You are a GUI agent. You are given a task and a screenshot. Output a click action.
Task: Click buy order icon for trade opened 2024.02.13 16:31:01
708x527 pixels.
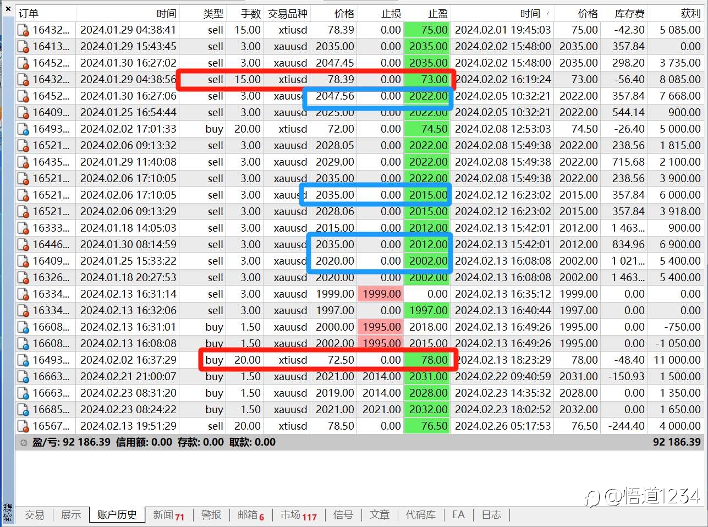(x=23, y=327)
